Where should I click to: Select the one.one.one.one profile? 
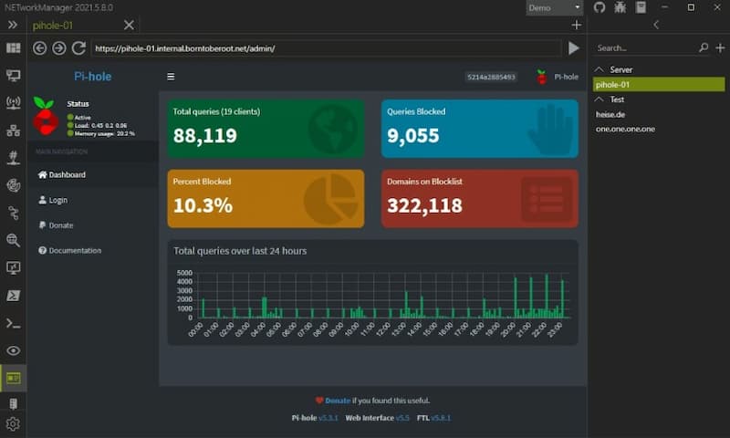point(625,129)
